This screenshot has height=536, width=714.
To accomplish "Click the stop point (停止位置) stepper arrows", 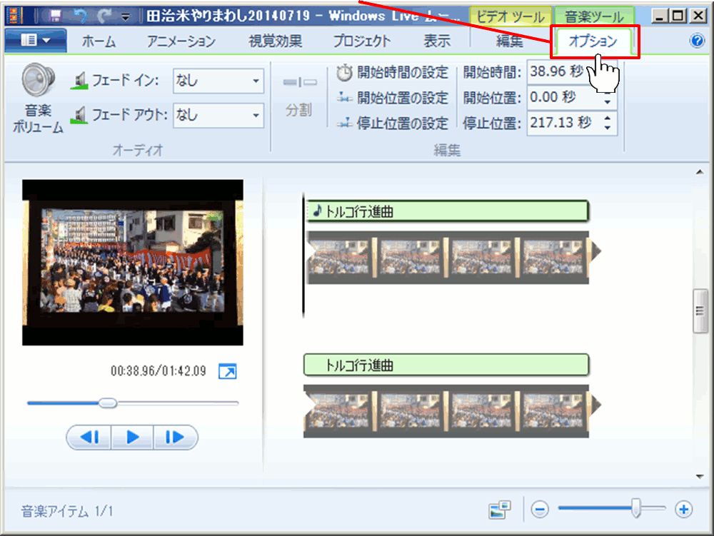I will 608,123.
